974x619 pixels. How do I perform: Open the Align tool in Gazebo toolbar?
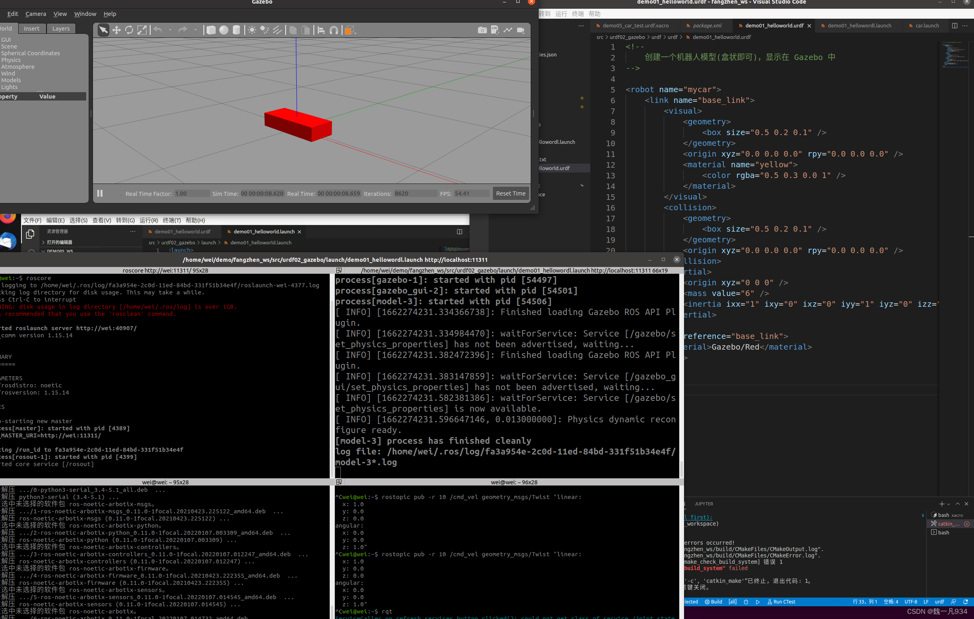click(x=321, y=30)
